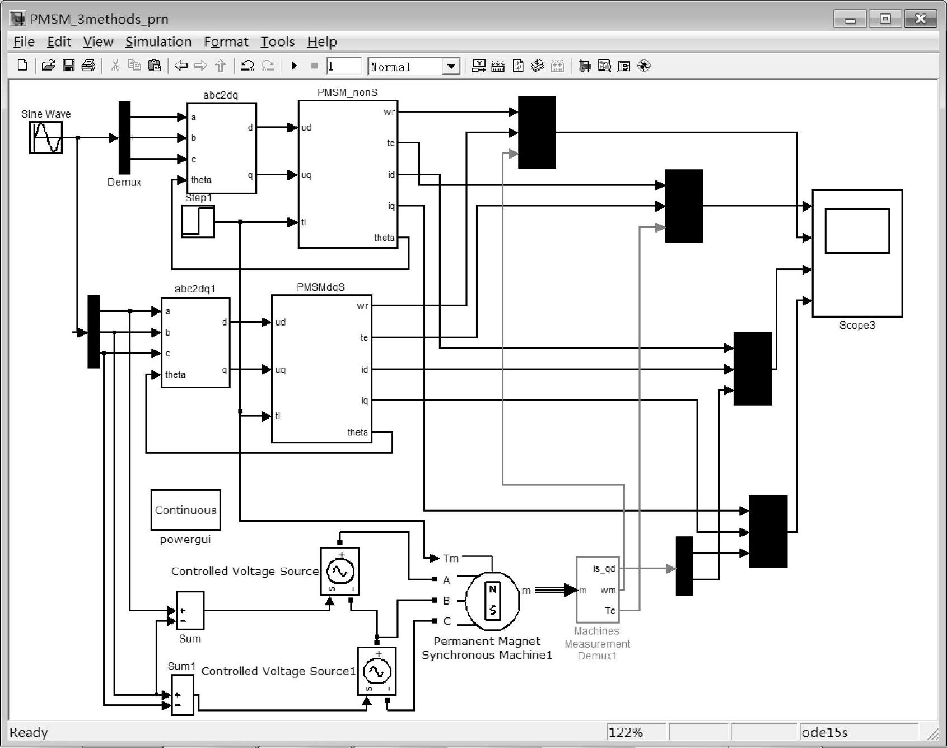947x748 pixels.
Task: Save the model with the floppy disk icon
Action: point(68,66)
